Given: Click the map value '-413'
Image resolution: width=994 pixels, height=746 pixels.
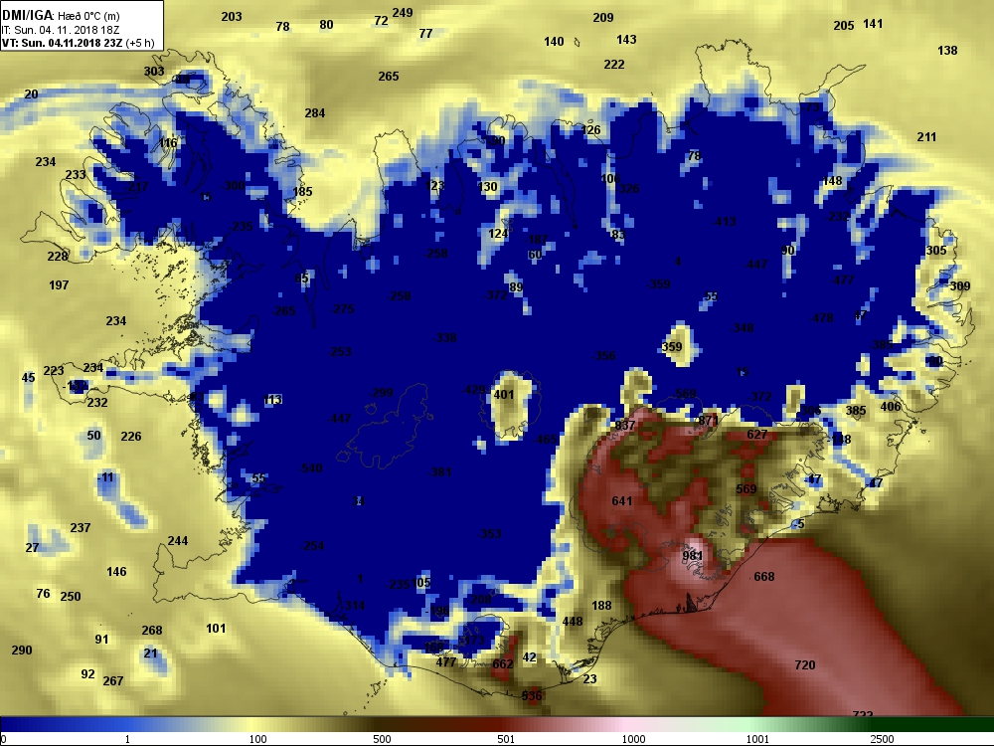Looking at the screenshot, I should pos(724,222).
